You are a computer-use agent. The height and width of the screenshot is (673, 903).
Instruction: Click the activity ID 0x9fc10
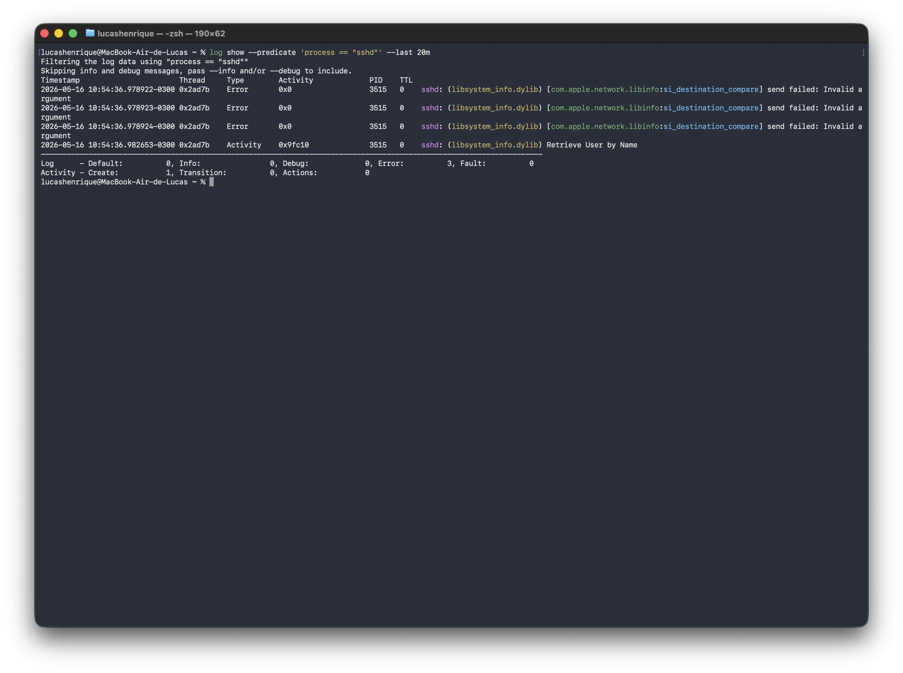click(294, 145)
